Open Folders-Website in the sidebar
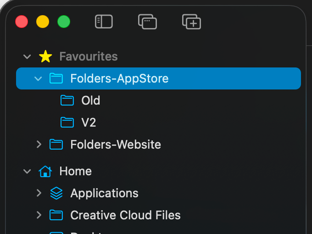This screenshot has height=234, width=312. click(x=116, y=145)
